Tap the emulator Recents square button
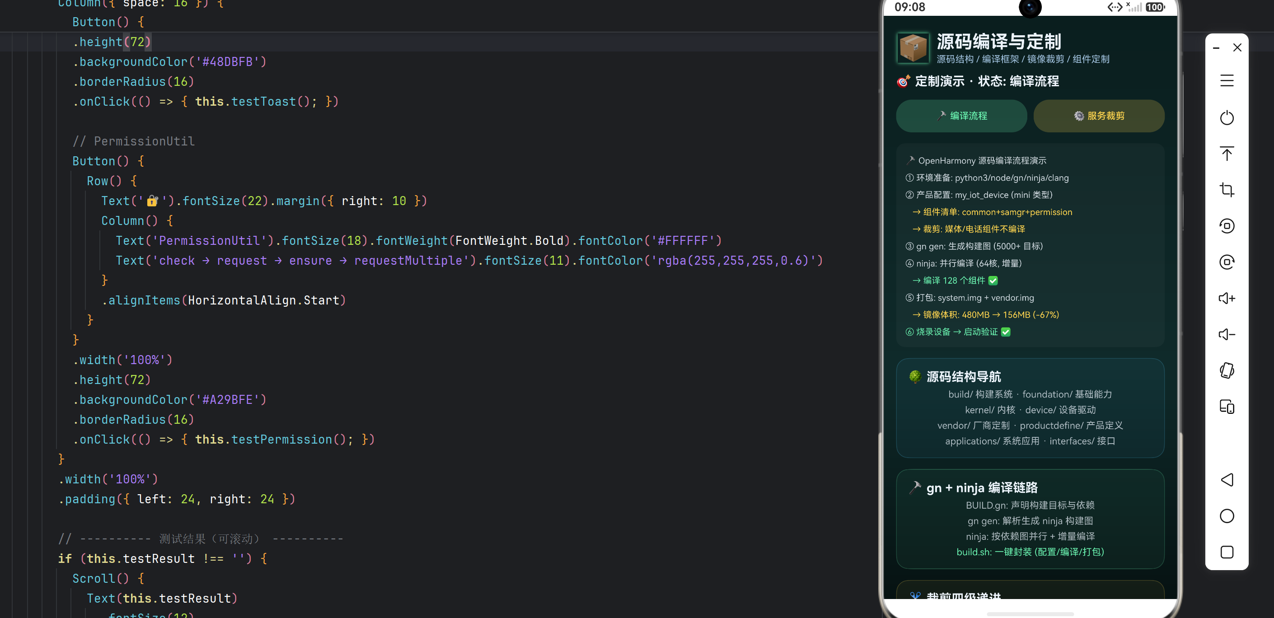This screenshot has height=618, width=1274. (1227, 552)
